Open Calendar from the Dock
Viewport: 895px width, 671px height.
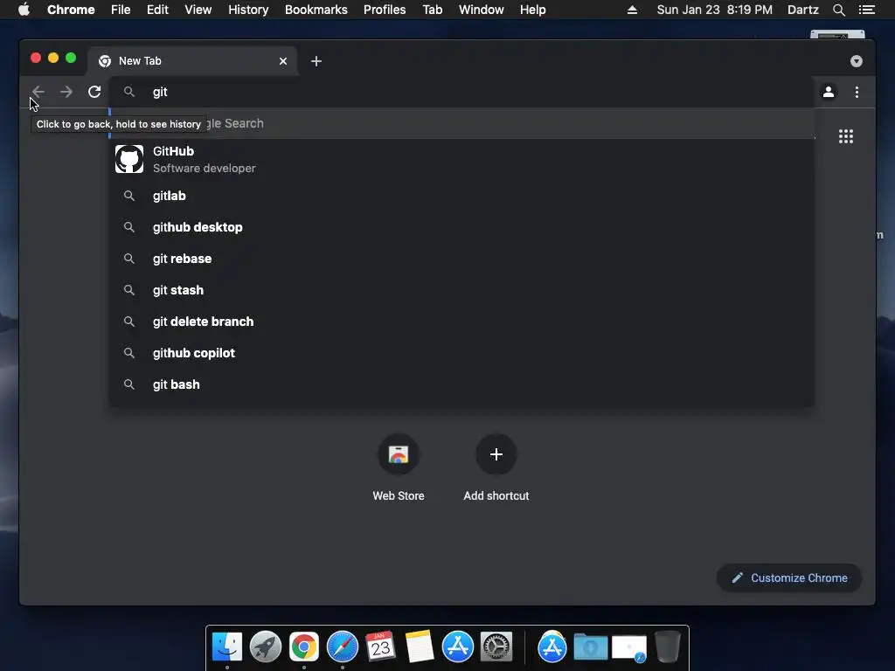click(x=381, y=647)
